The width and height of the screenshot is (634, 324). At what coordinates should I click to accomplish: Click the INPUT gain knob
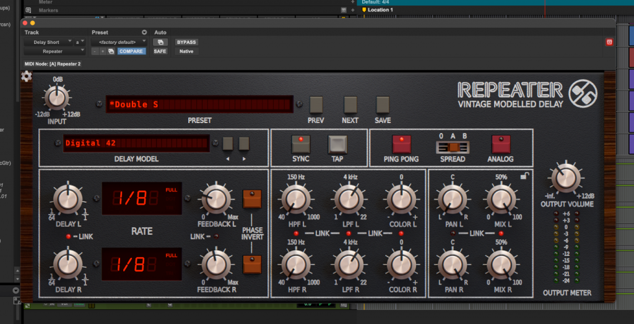(56, 97)
